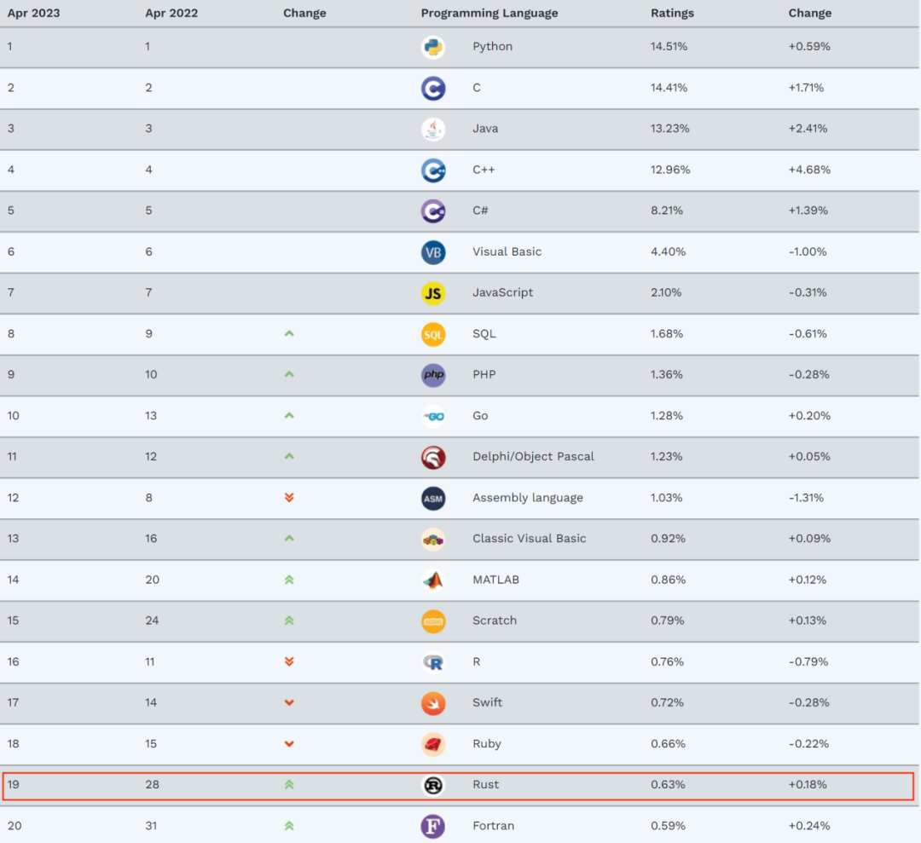Click the purple Fortran F icon

[x=433, y=826]
